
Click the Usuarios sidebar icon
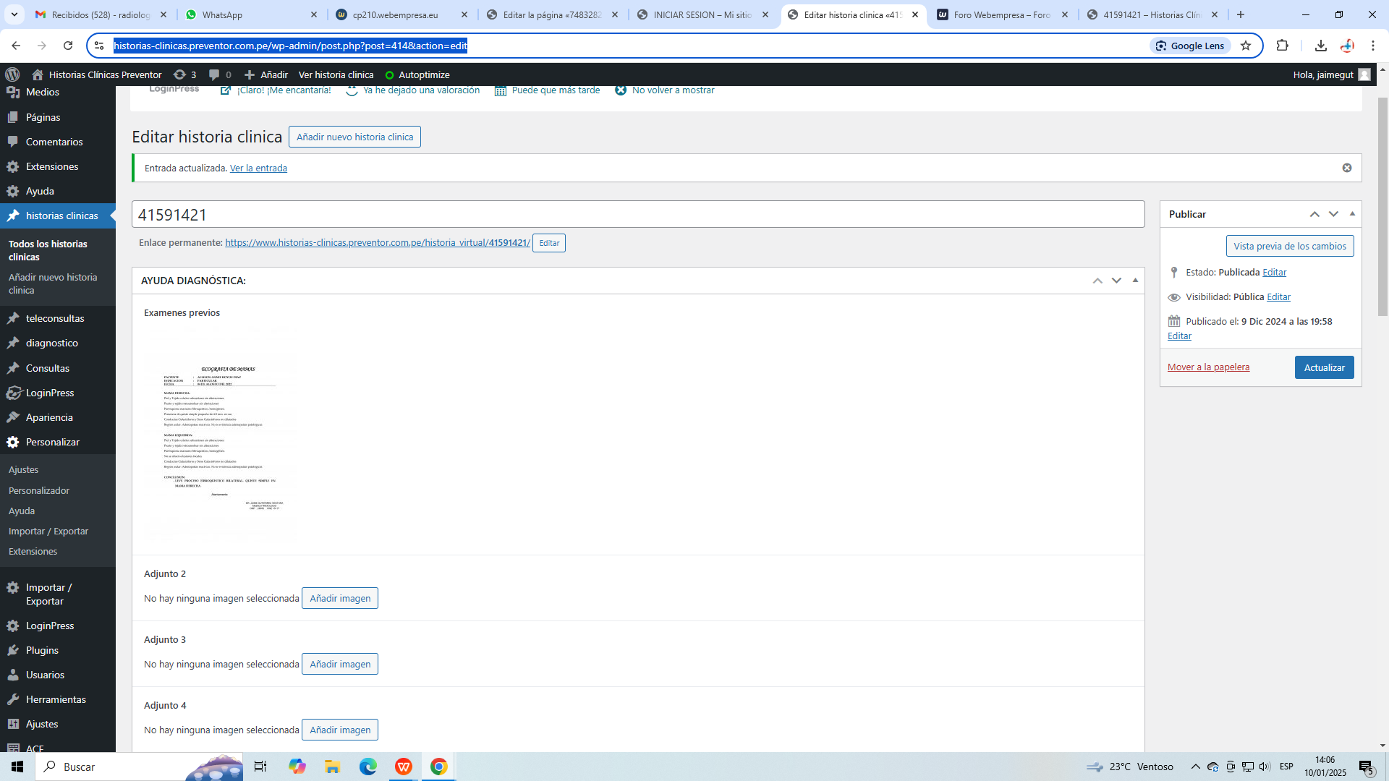[13, 675]
